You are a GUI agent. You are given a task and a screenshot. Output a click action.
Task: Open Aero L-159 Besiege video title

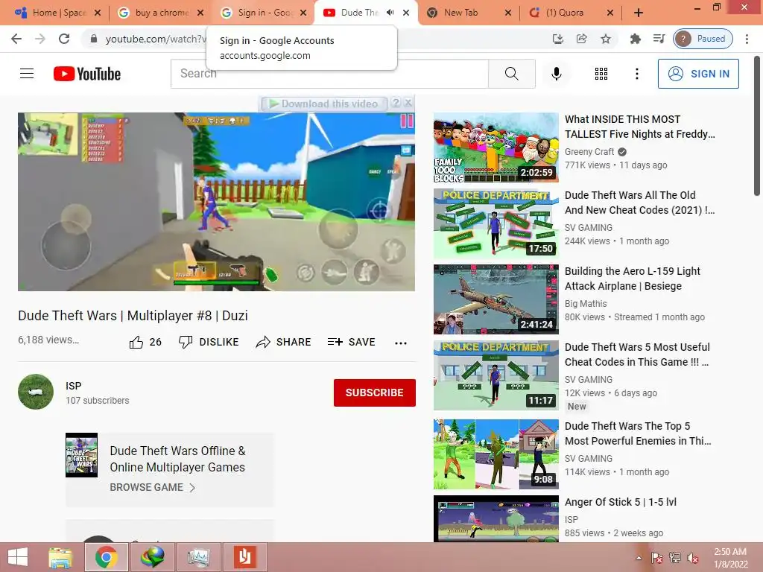pos(632,279)
